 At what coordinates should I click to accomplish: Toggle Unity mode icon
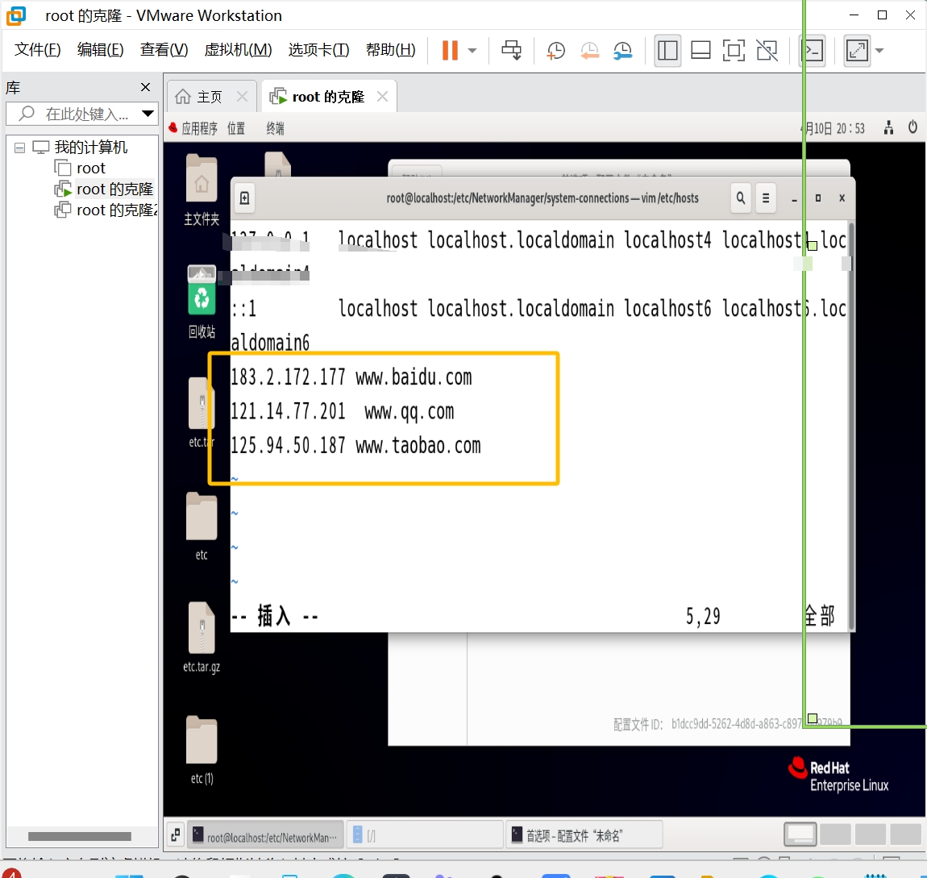(x=767, y=51)
